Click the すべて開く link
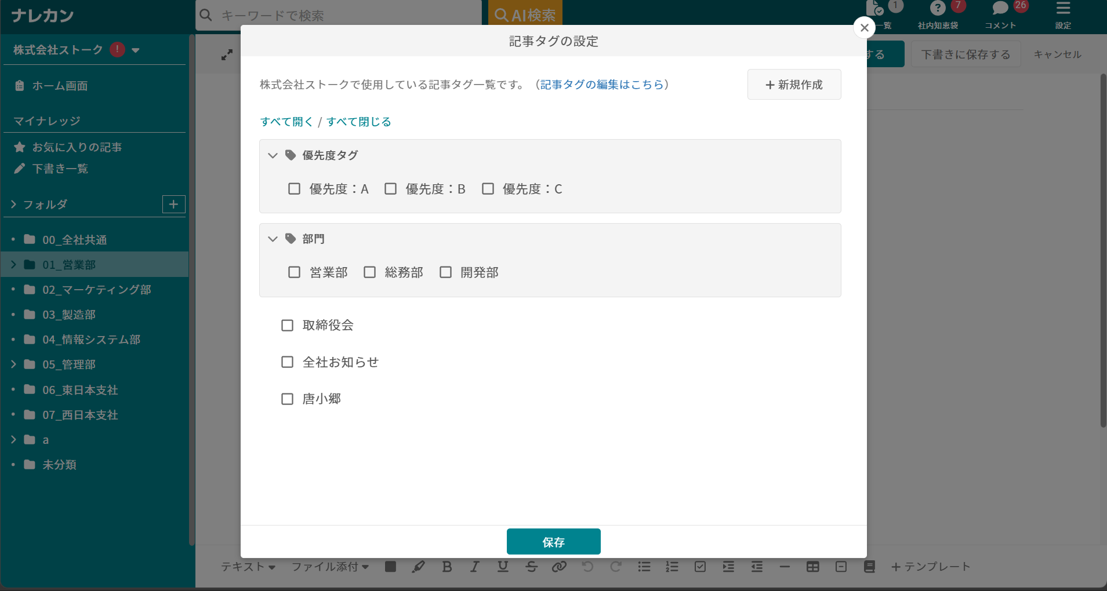Image resolution: width=1107 pixels, height=591 pixels. click(x=286, y=122)
